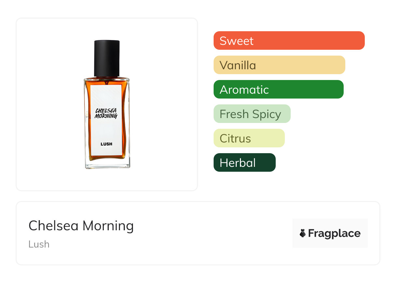Click amber liquid beneath the bottle's white label
The width and height of the screenshot is (396, 281).
pyautogui.click(x=107, y=157)
